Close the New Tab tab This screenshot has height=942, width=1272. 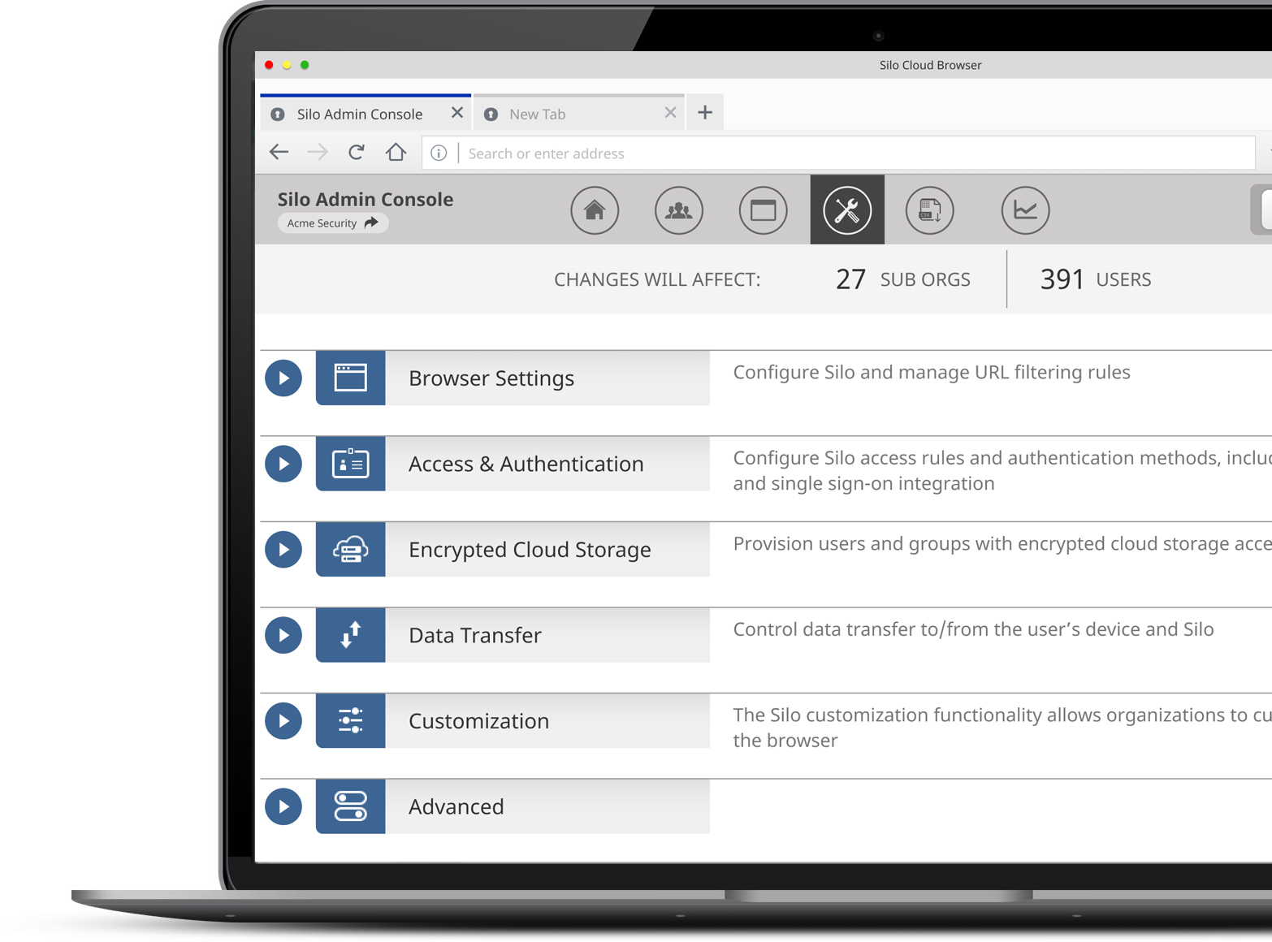click(x=670, y=113)
